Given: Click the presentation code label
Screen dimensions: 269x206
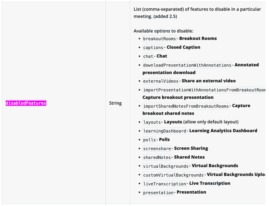Looking at the screenshot, I should click(158, 193).
